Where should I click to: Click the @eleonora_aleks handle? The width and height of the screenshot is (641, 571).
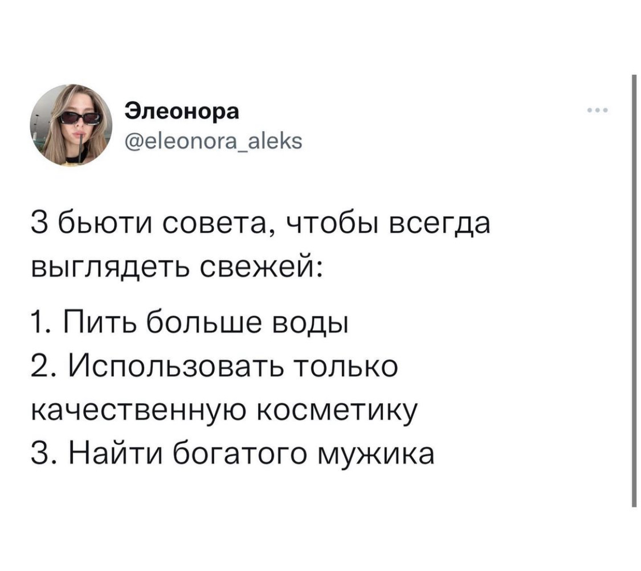214,141
